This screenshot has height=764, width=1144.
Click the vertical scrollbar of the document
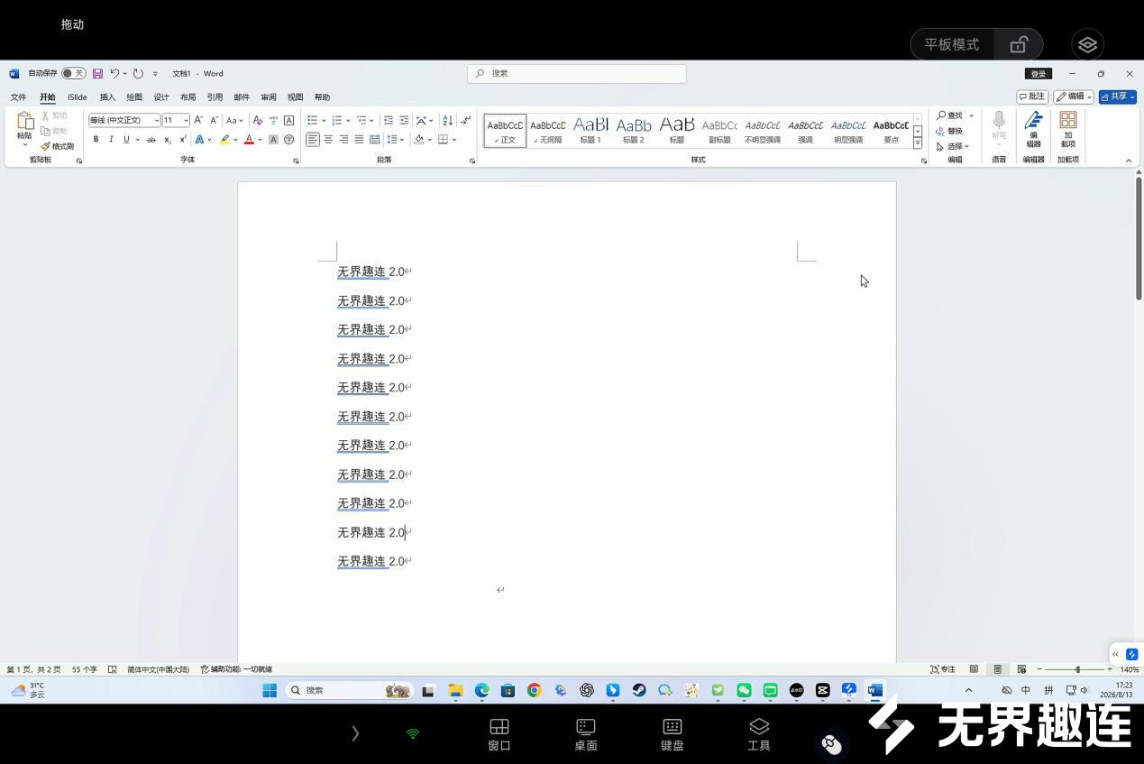[x=1139, y=239]
